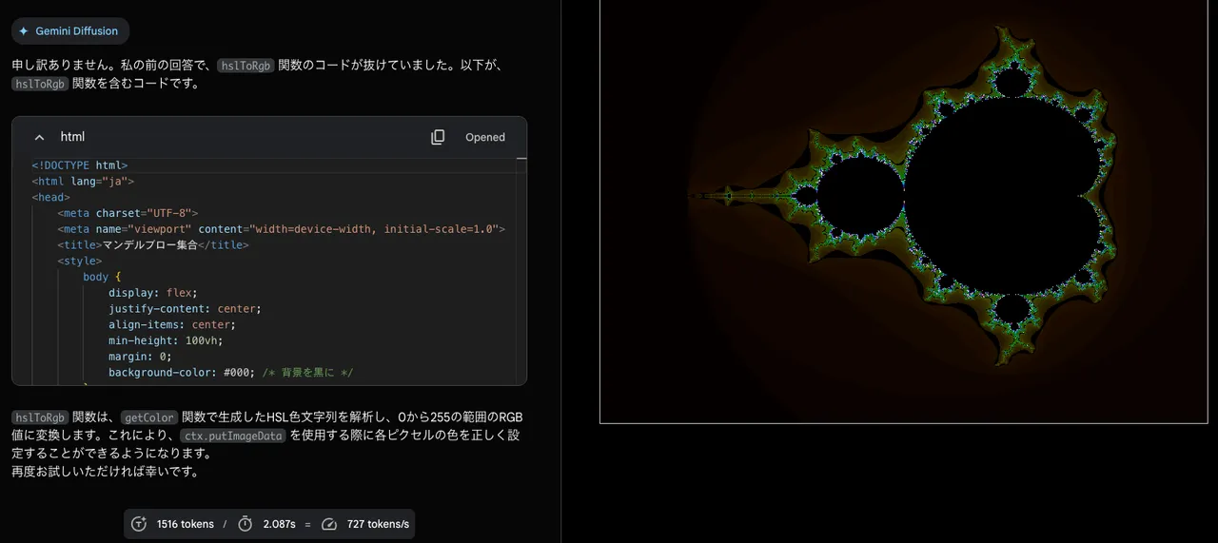Click the background-color #000 code line

tap(230, 373)
